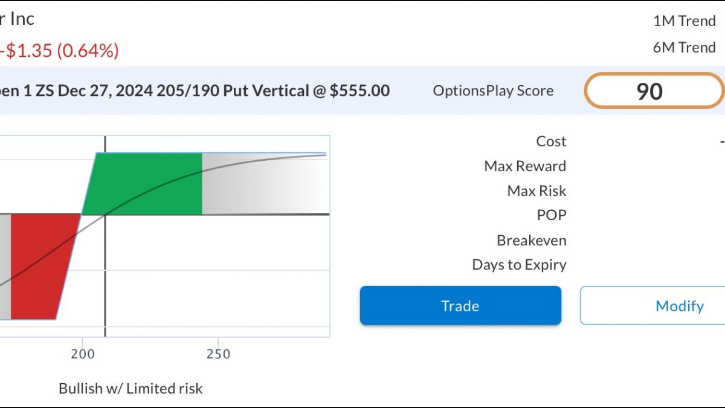The image size is (725, 408).
Task: Select the OptionsPlay Score 90 badge
Action: (654, 91)
